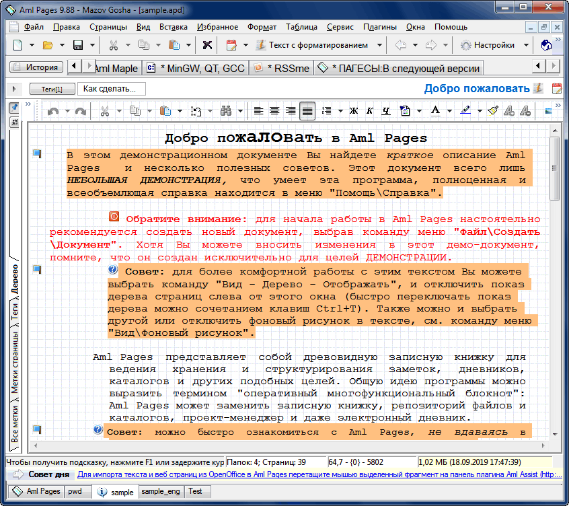The height and width of the screenshot is (506, 569).
Task: Toggle the active justify alignment button
Action: click(x=307, y=111)
